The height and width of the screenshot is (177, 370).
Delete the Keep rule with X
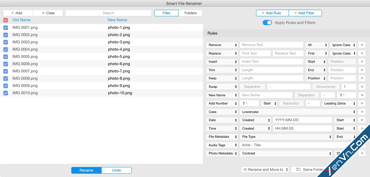(362, 78)
